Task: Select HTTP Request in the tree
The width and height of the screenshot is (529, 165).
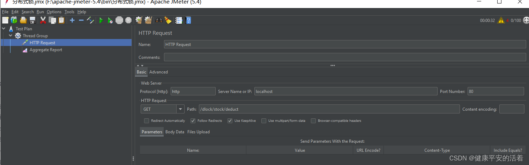Action: [x=42, y=43]
